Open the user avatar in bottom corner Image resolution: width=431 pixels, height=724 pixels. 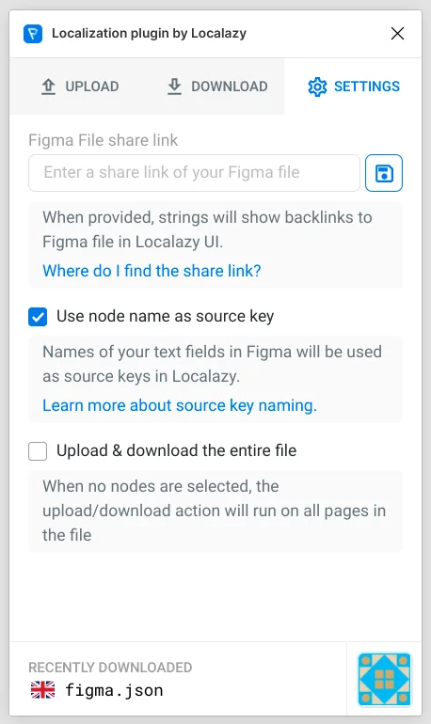(x=384, y=679)
